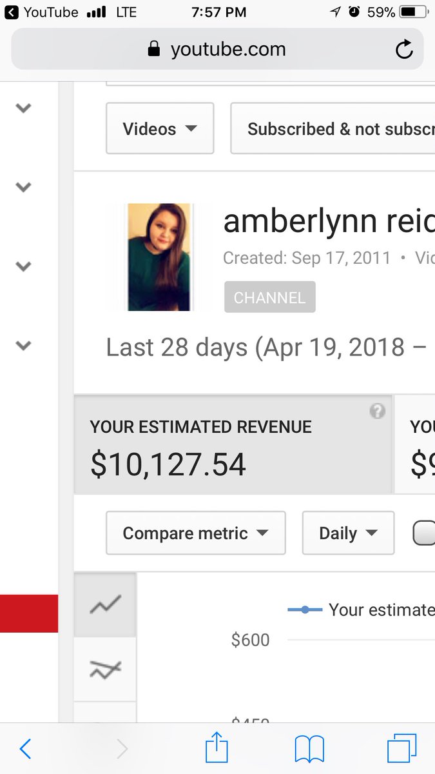Return to YouTube app via status bar back arrow
This screenshot has height=774, width=435.
click(12, 12)
